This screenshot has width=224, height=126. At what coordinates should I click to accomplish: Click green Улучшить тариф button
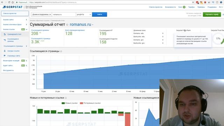point(212,14)
